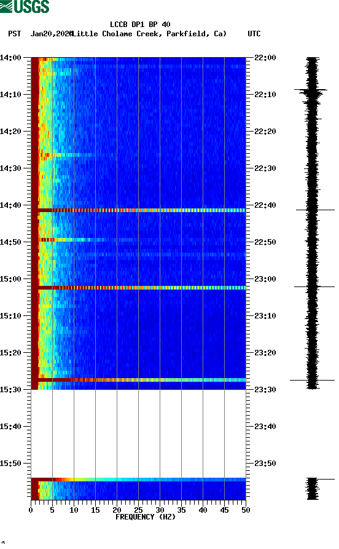This screenshot has width=339, height=549.
Task: Click the 22:10 UTC time label
Action: click(x=265, y=95)
